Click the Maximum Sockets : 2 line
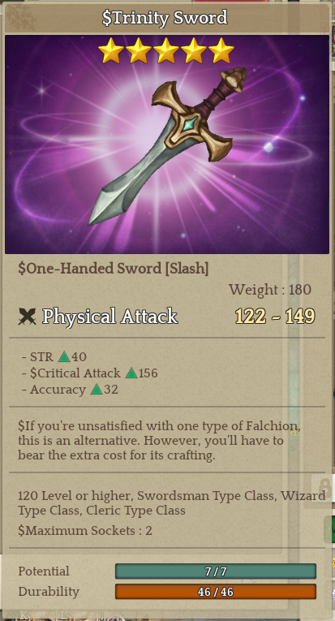 click(x=85, y=531)
